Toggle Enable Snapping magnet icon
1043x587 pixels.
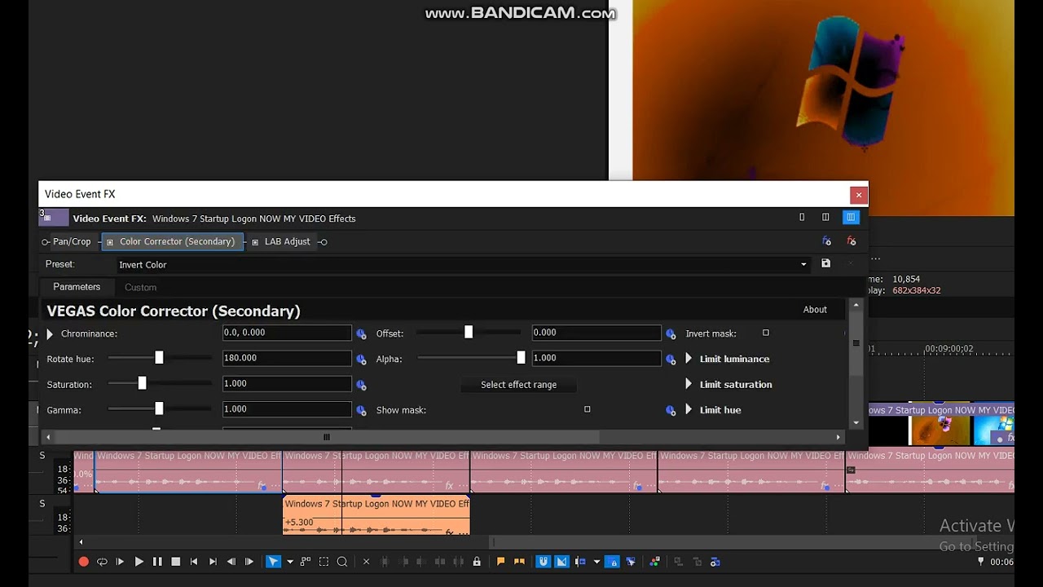pyautogui.click(x=543, y=562)
